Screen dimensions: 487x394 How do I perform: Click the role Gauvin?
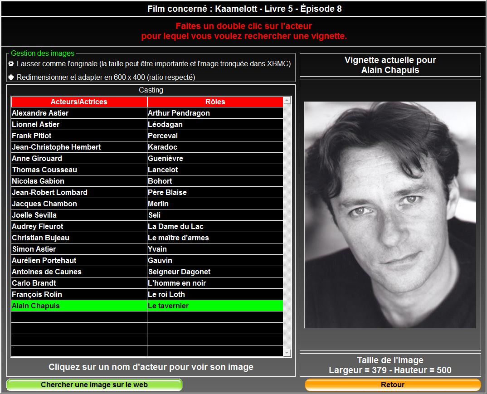click(215, 261)
